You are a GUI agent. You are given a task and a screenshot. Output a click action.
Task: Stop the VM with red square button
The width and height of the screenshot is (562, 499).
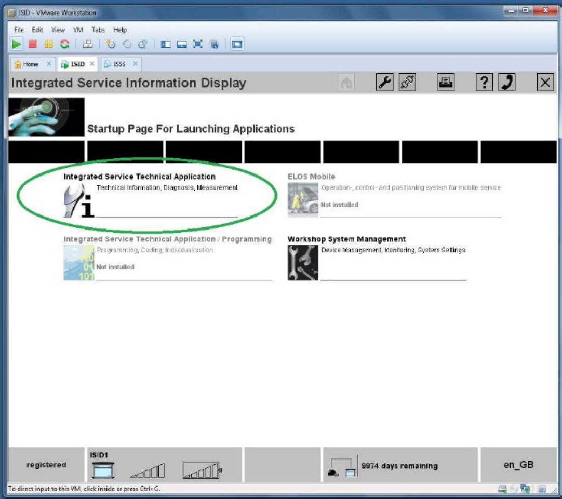pyautogui.click(x=33, y=44)
